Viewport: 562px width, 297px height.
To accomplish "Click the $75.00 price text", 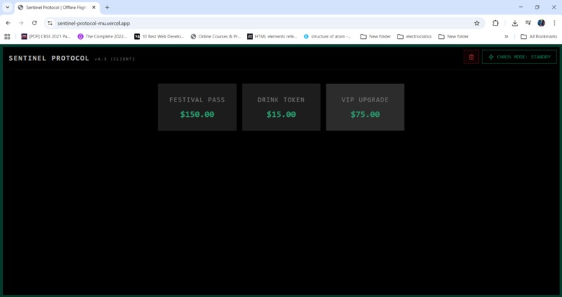I will (365, 114).
